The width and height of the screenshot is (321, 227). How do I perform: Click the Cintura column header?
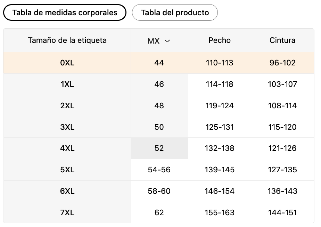pyautogui.click(x=282, y=40)
